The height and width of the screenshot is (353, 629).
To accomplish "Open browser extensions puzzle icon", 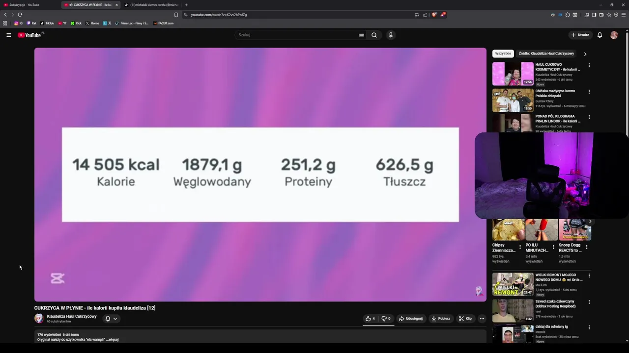I will [568, 15].
